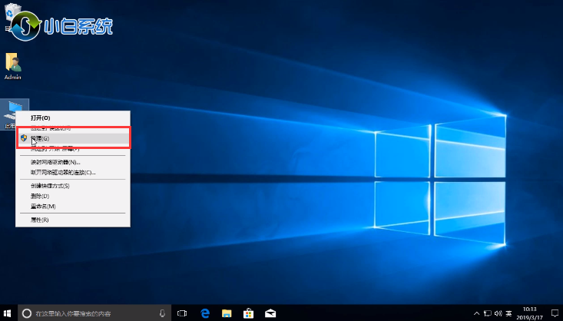Choose 打开(O) in the context menu
Viewport: 563px width, 321px height.
(x=73, y=117)
